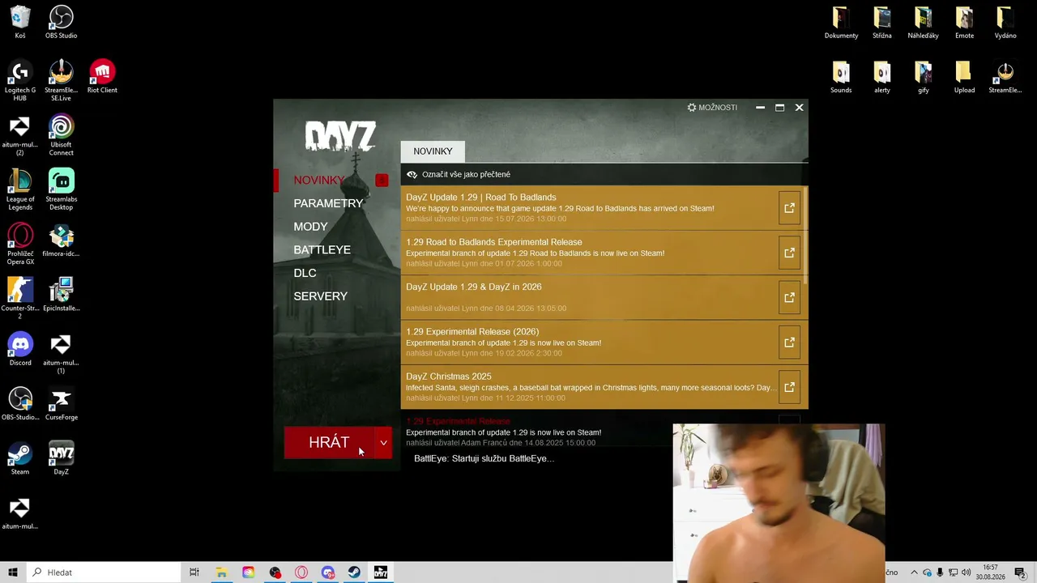Click the MOŽNOSTI gear options button
The width and height of the screenshot is (1037, 583).
712,107
